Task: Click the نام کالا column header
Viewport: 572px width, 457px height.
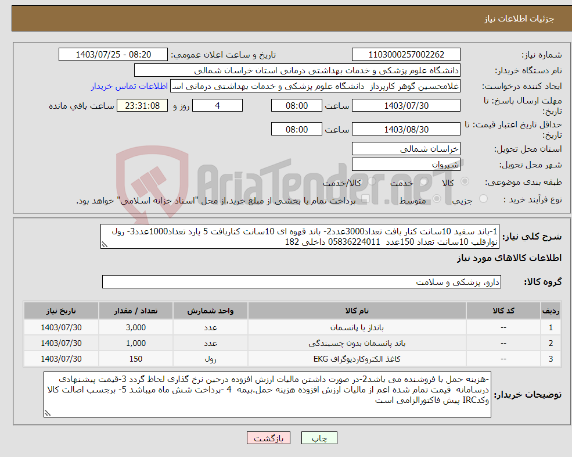Action: pos(357,311)
